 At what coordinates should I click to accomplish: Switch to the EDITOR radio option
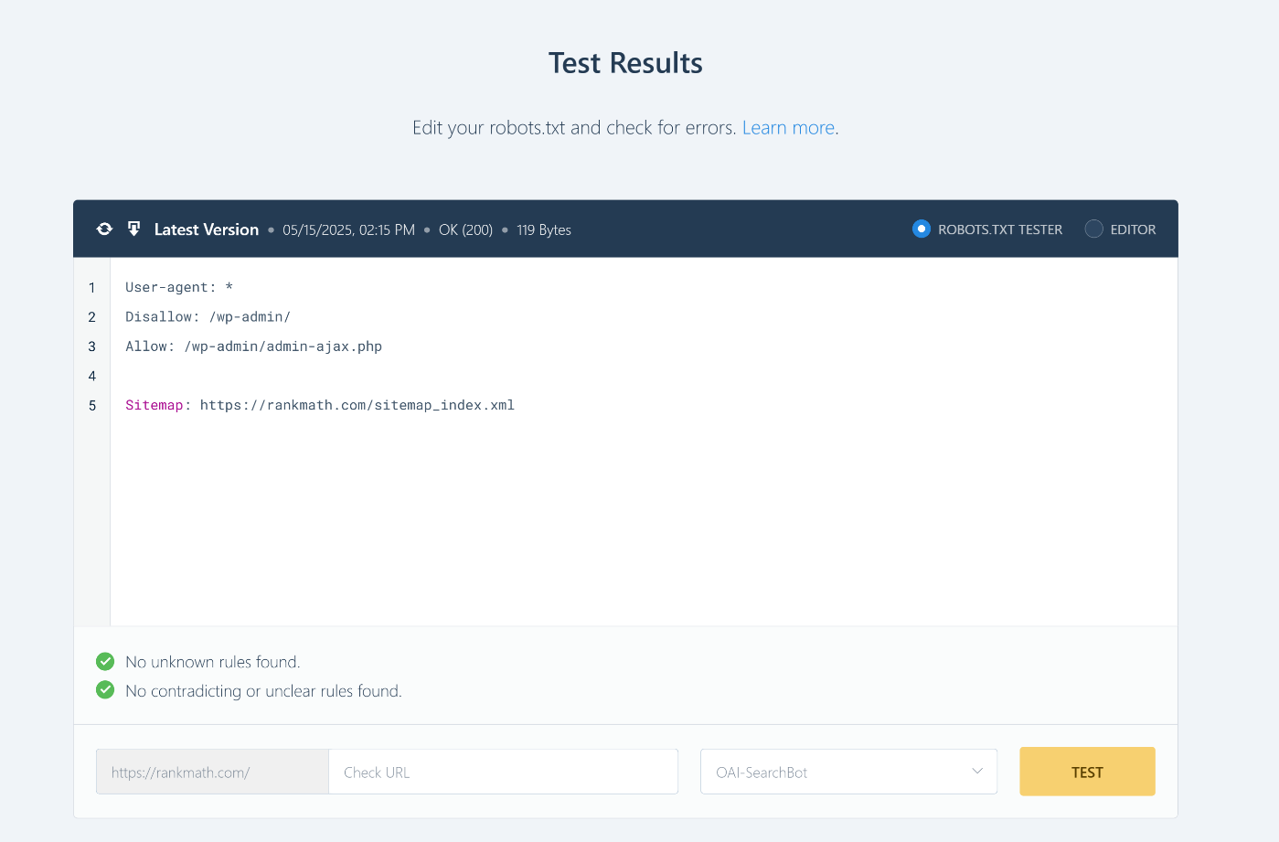coord(1093,229)
